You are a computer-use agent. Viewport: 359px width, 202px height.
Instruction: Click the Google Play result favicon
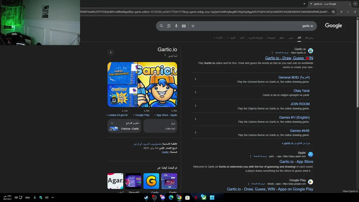pos(310,182)
